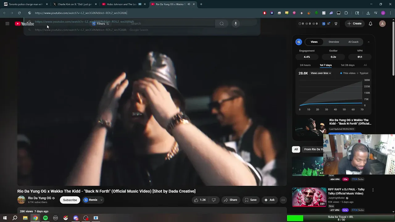Open options menu for RiFF RAFF video

point(373,190)
